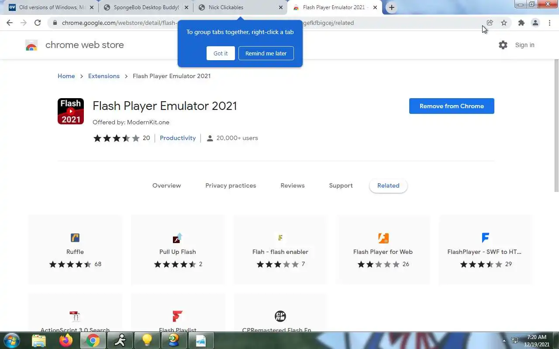Open the Flah flash enabler icon

coord(280,238)
